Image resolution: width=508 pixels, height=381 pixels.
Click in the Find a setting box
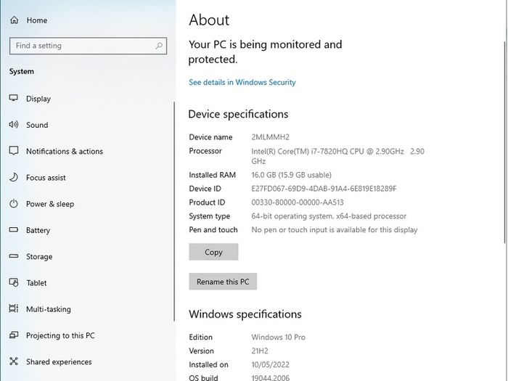tap(88, 46)
